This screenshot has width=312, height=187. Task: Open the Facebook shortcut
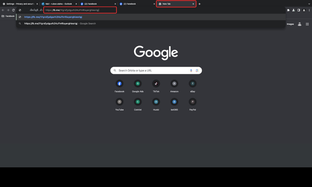(119, 86)
